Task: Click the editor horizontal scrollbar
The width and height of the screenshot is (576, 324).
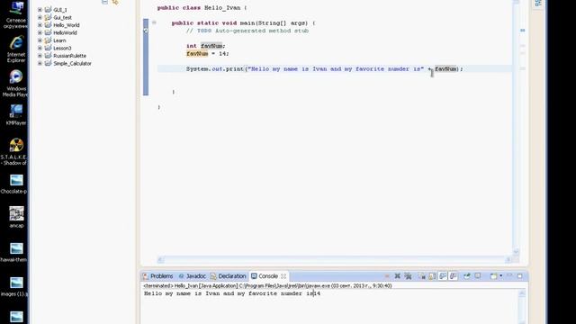Action: (334, 260)
